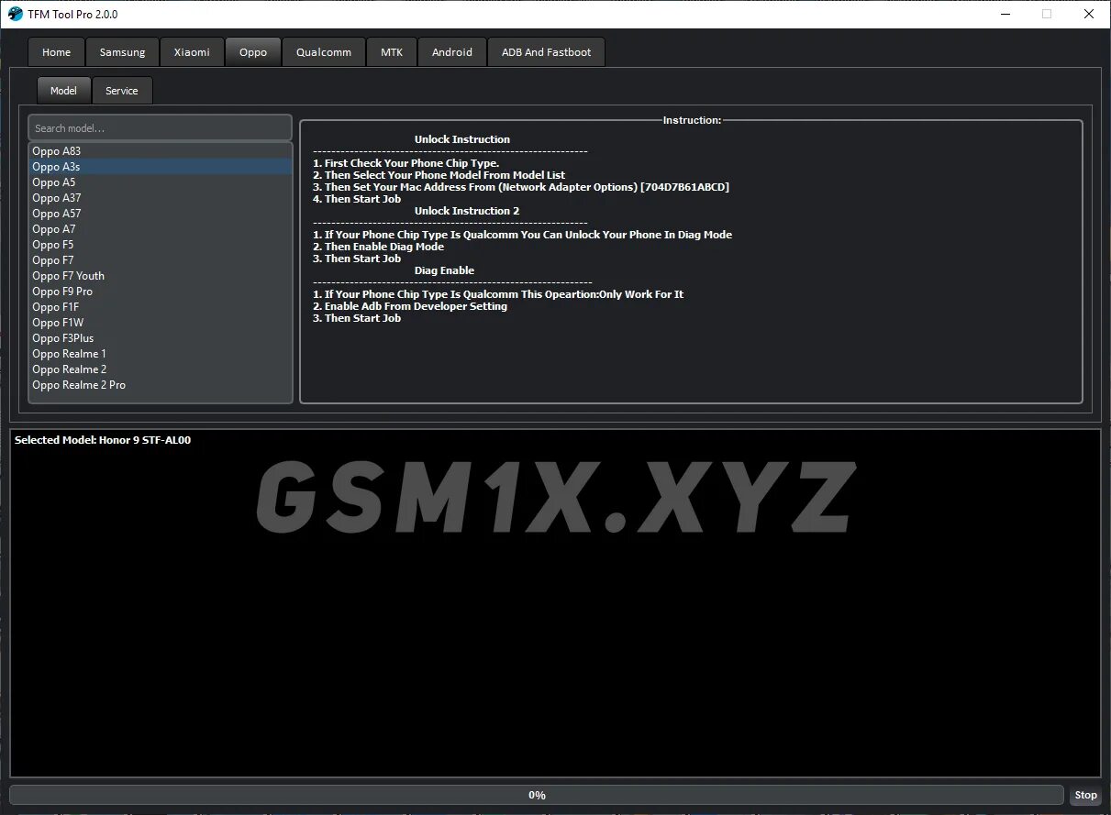Click the 0% progress bar
This screenshot has height=815, width=1111.
click(x=537, y=796)
